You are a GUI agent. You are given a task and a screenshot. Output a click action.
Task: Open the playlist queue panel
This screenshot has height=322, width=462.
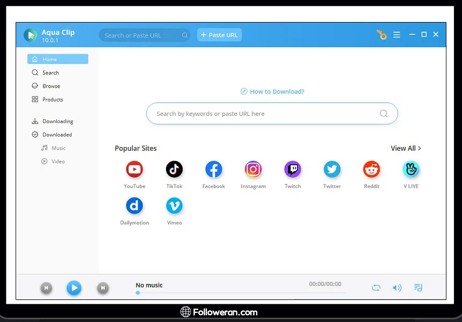(418, 288)
